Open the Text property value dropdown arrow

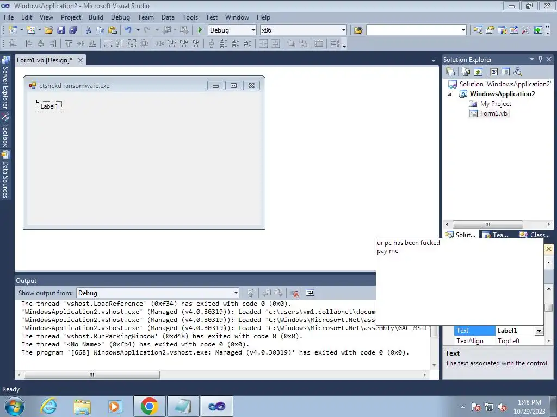539,331
